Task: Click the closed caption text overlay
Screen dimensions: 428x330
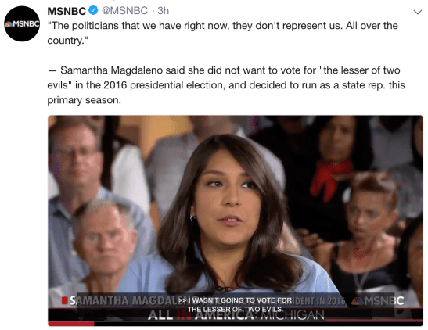Action: 236,305
